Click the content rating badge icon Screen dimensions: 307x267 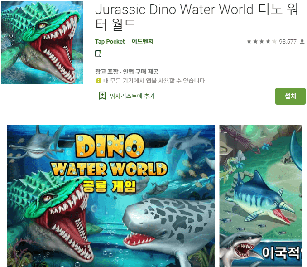tap(98, 53)
